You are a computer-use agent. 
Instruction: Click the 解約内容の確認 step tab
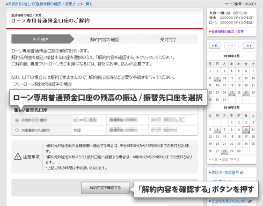[105, 39]
